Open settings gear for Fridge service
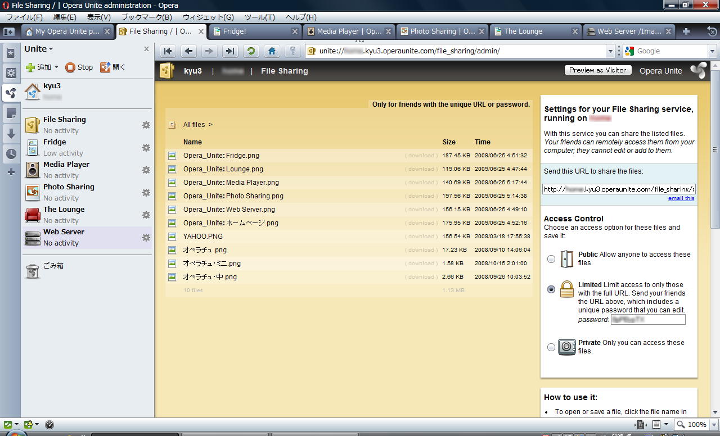 pyautogui.click(x=146, y=147)
